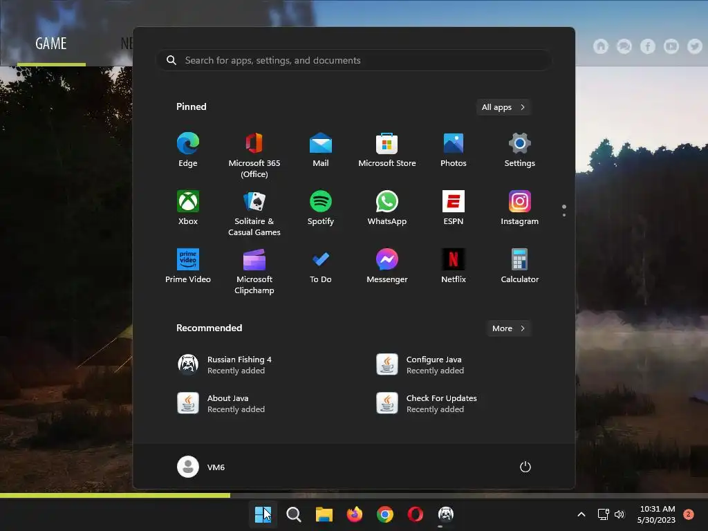Open volume tray icon
708x531 pixels.
point(619,514)
